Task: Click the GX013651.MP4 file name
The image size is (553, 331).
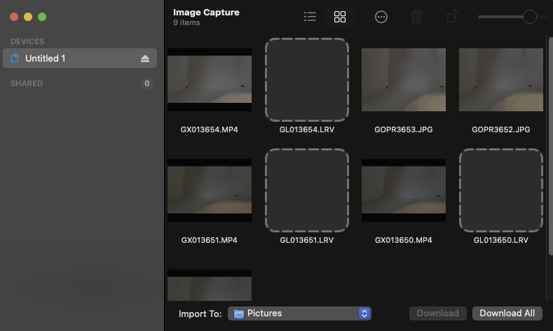Action: [209, 240]
